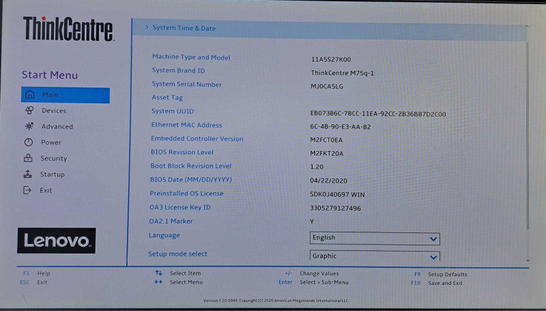Click the vertical scrollbar on the right
This screenshot has width=546, height=311.
click(x=528, y=136)
